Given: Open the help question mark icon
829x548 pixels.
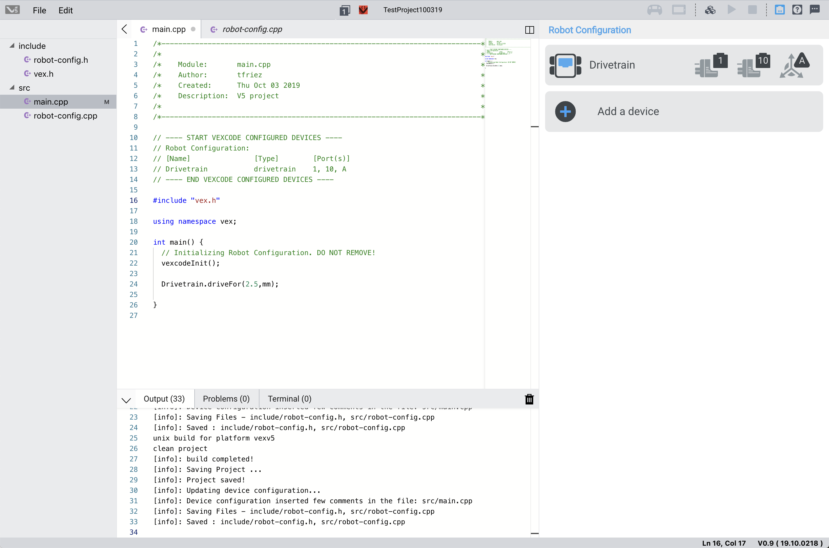Looking at the screenshot, I should pos(797,10).
